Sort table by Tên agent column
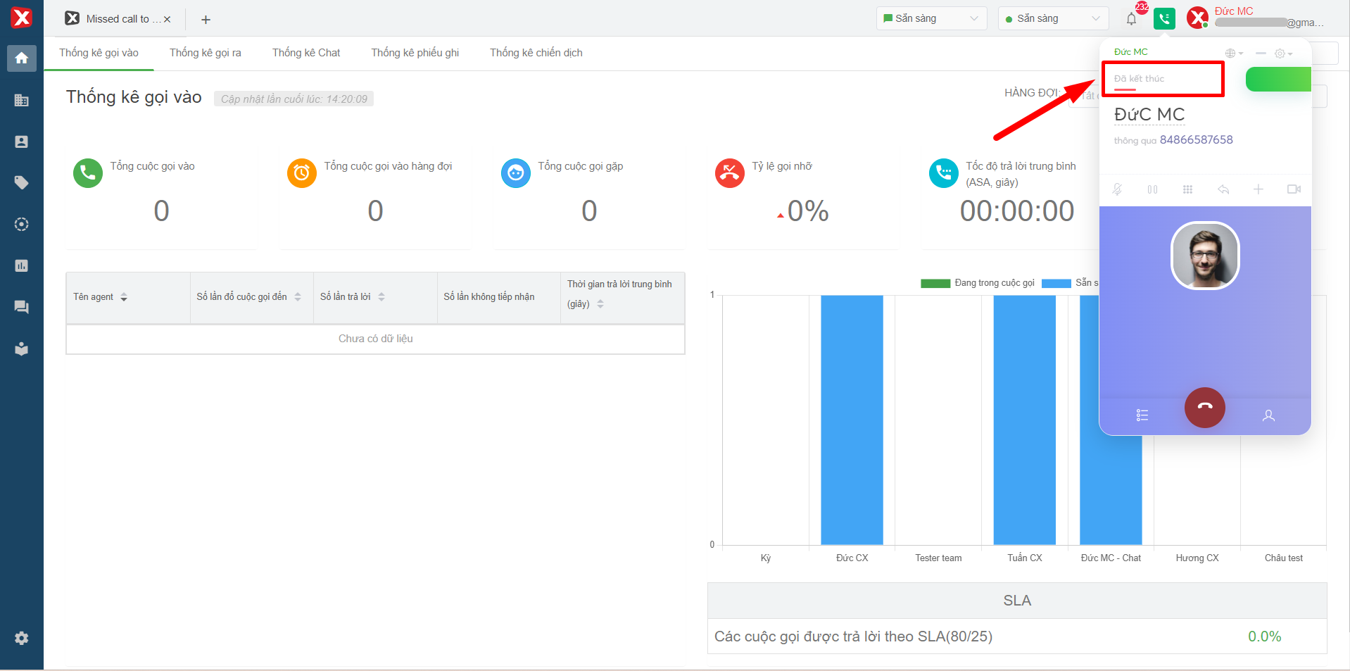The image size is (1350, 671). click(x=124, y=297)
